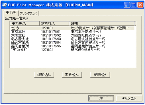Click the 通常使う拠点サーバ description
Viewport: 145px width, 105px height.
[x=85, y=50]
